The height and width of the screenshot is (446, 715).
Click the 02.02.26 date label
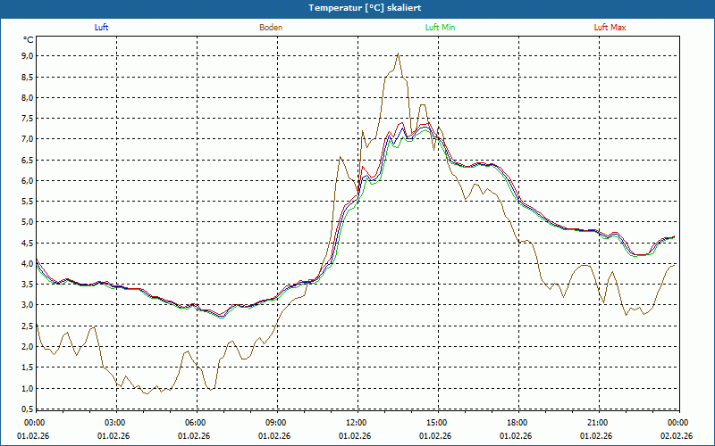[677, 436]
